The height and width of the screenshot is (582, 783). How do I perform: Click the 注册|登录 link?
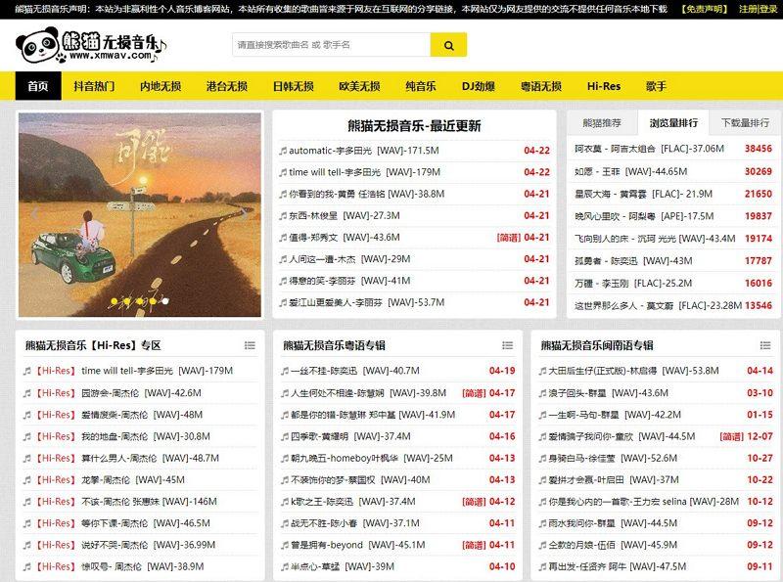tap(758, 9)
